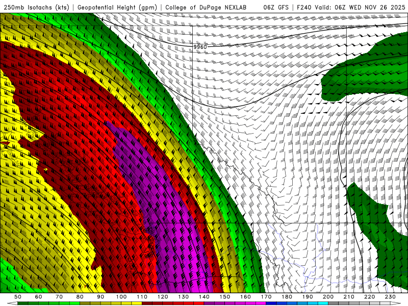The width and height of the screenshot is (408, 306).
Task: Click the '250mb Isotachs (kts)' title text
Action: (36, 8)
